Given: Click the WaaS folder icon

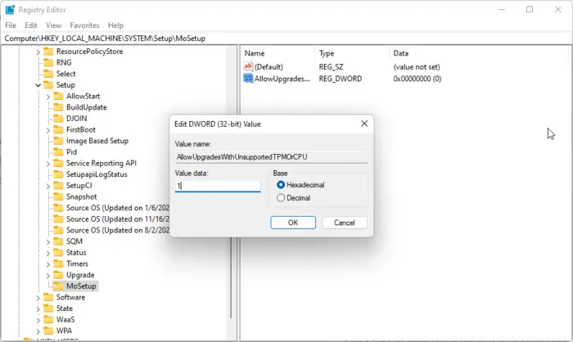Looking at the screenshot, I should [48, 320].
